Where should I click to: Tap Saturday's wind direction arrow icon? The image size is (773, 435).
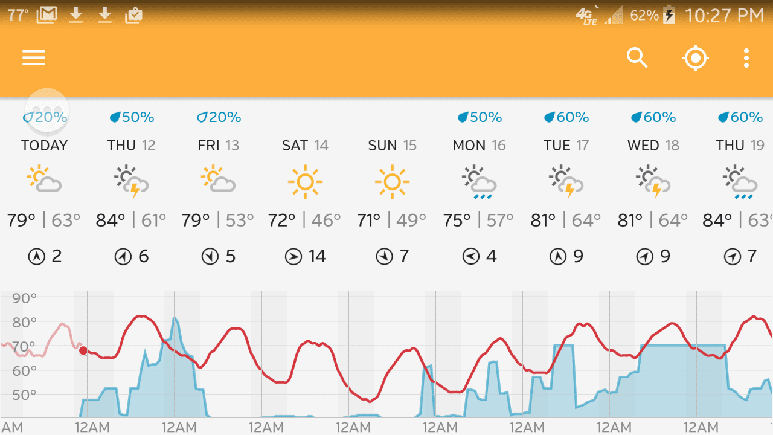coord(293,257)
